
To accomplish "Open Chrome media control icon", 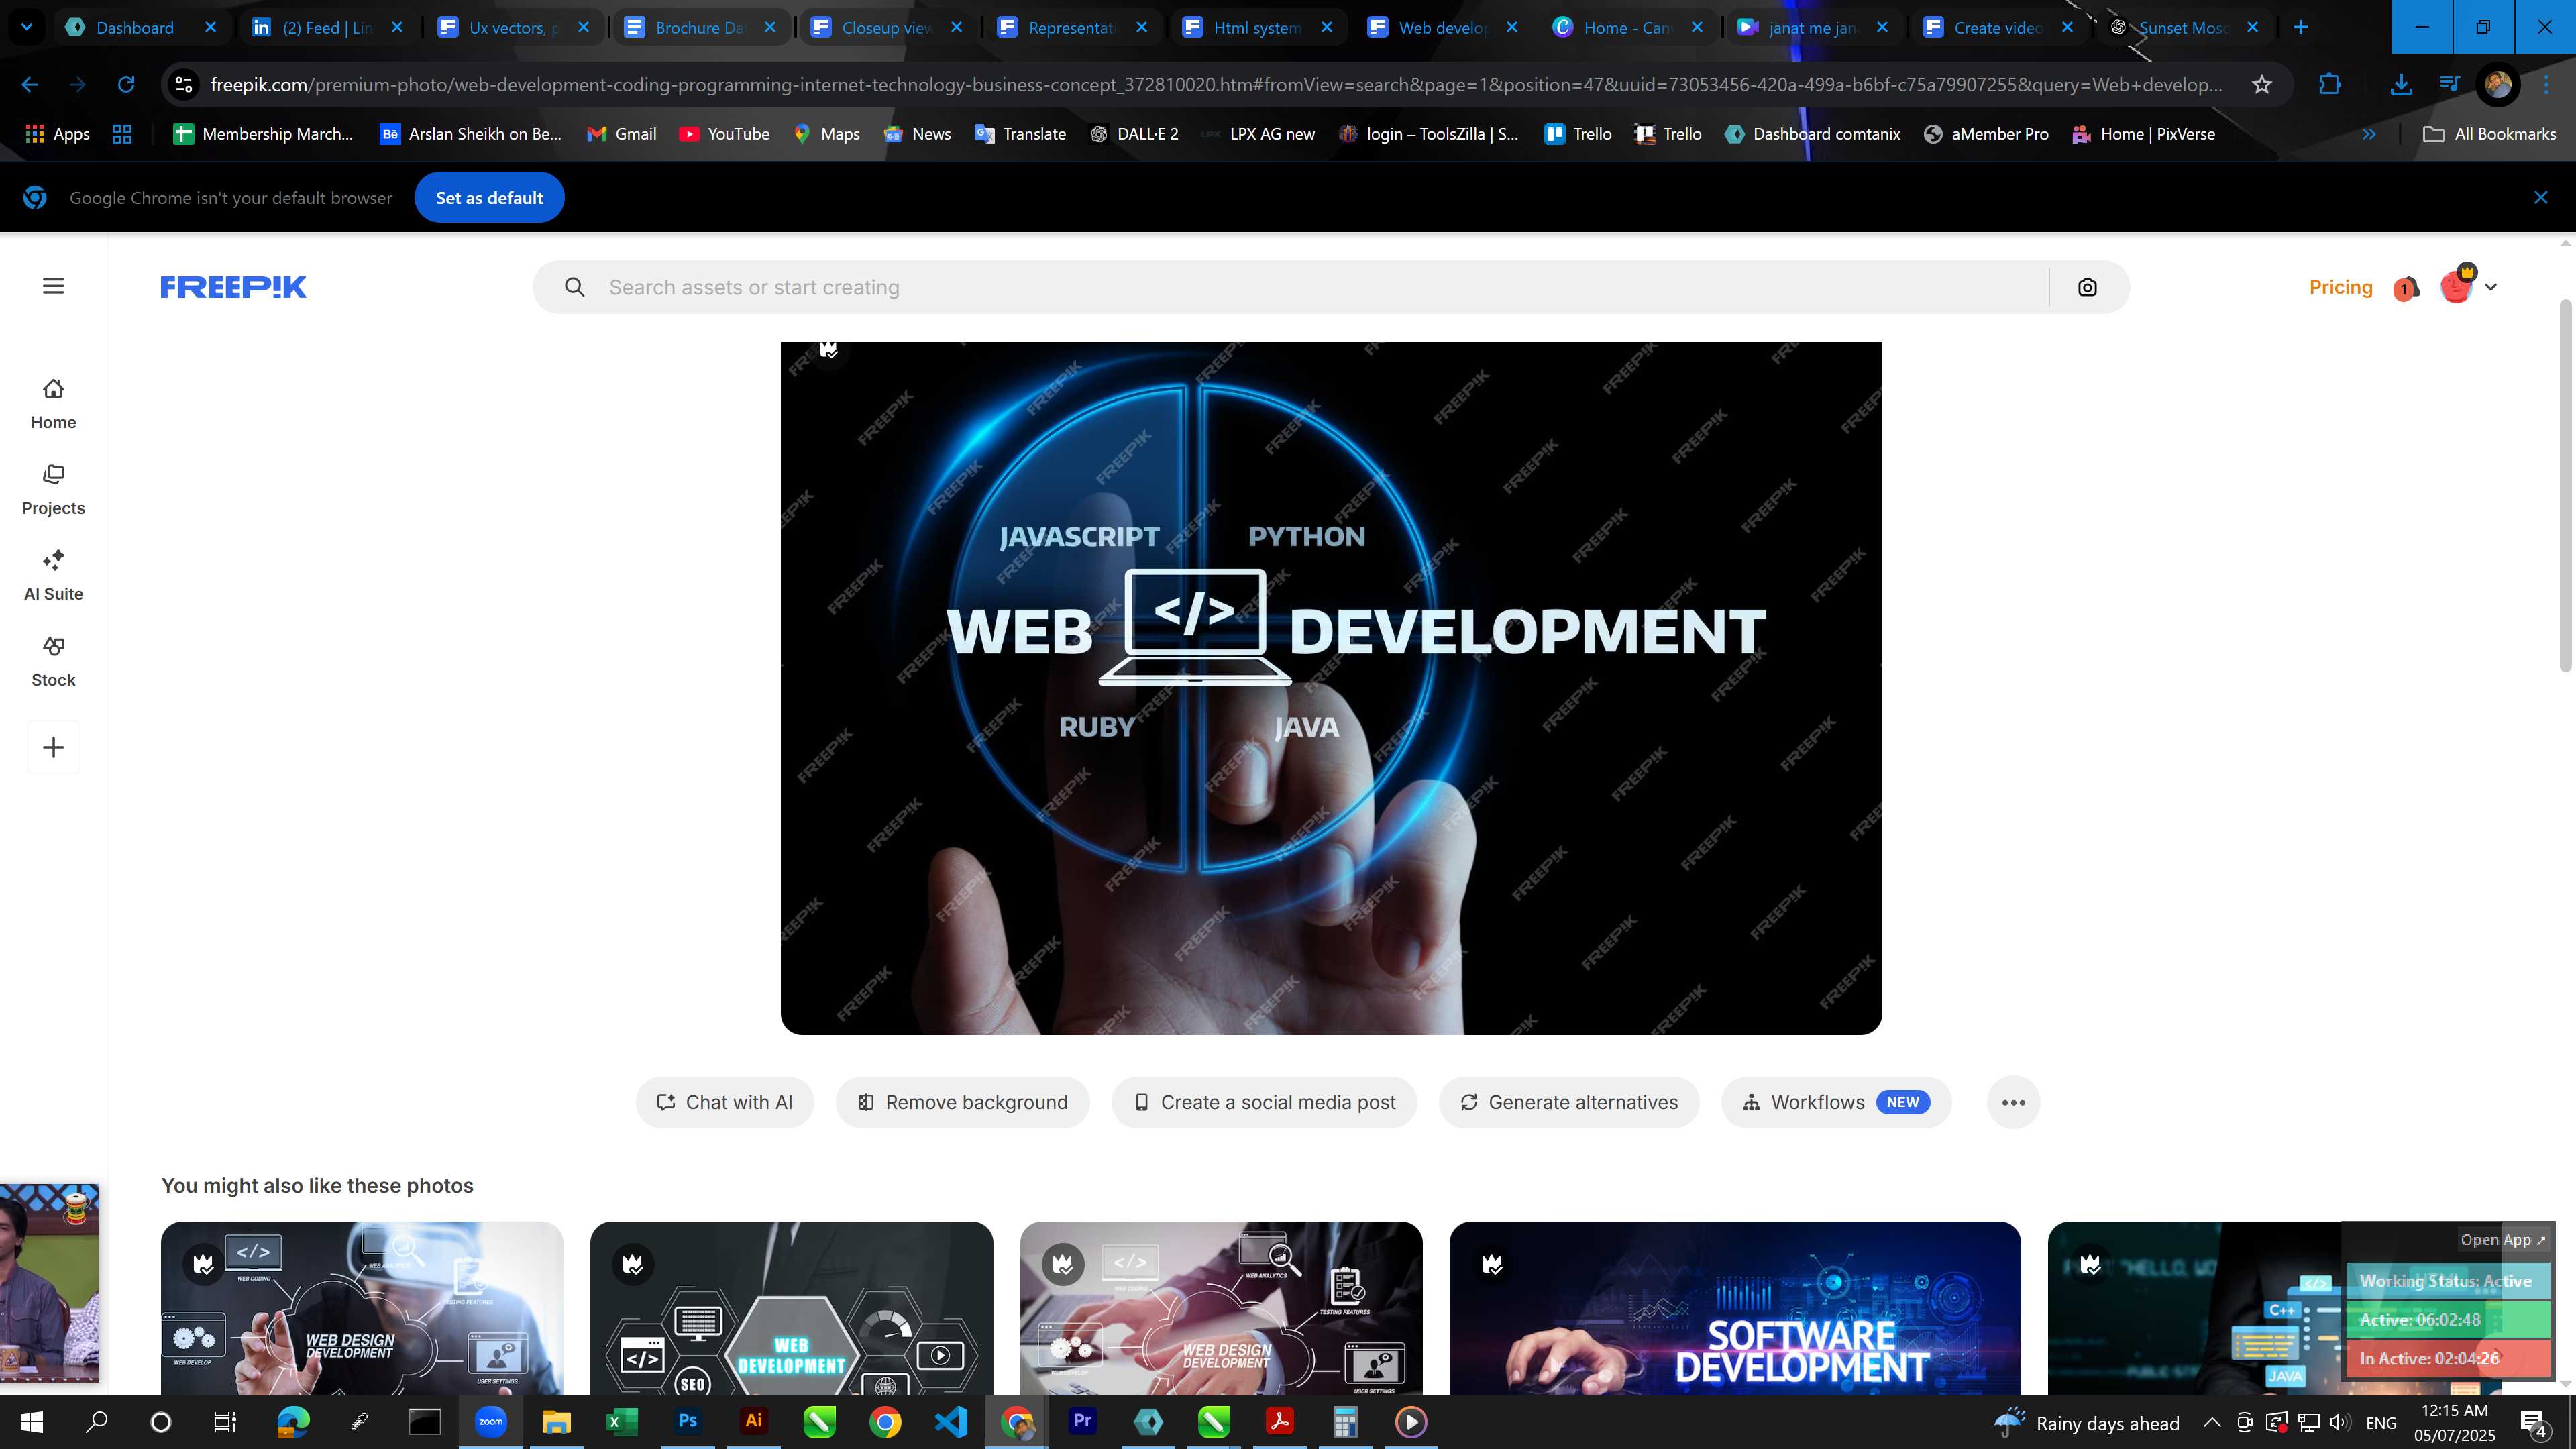I will click(2449, 85).
